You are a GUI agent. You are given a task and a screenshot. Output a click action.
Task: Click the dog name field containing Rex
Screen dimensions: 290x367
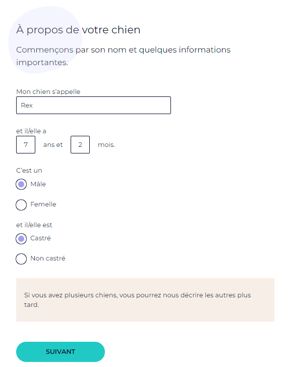tap(93, 106)
